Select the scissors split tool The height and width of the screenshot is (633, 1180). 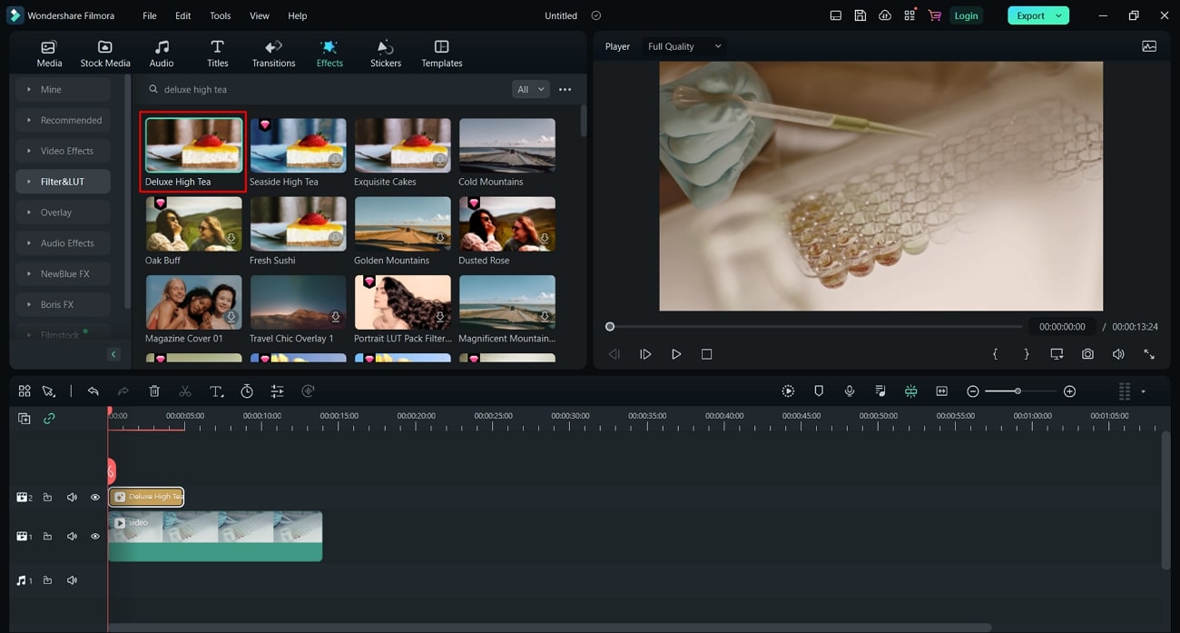click(185, 391)
